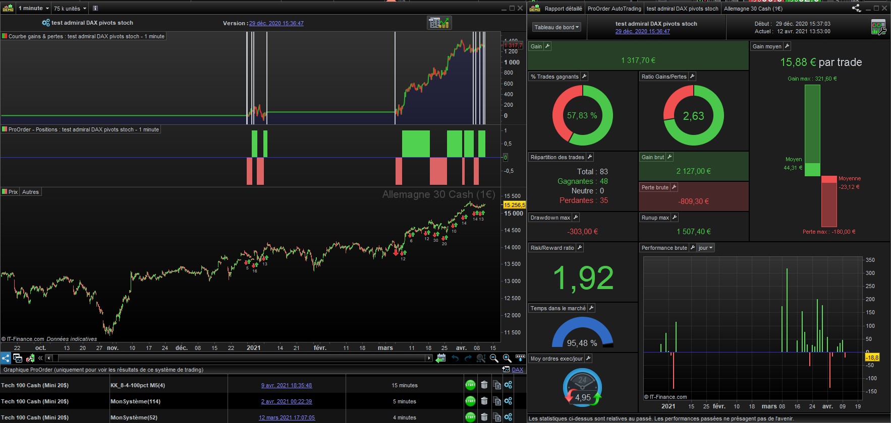Copy the KK_8-4-100pct M5(4) system
The height and width of the screenshot is (423, 891).
(x=497, y=385)
